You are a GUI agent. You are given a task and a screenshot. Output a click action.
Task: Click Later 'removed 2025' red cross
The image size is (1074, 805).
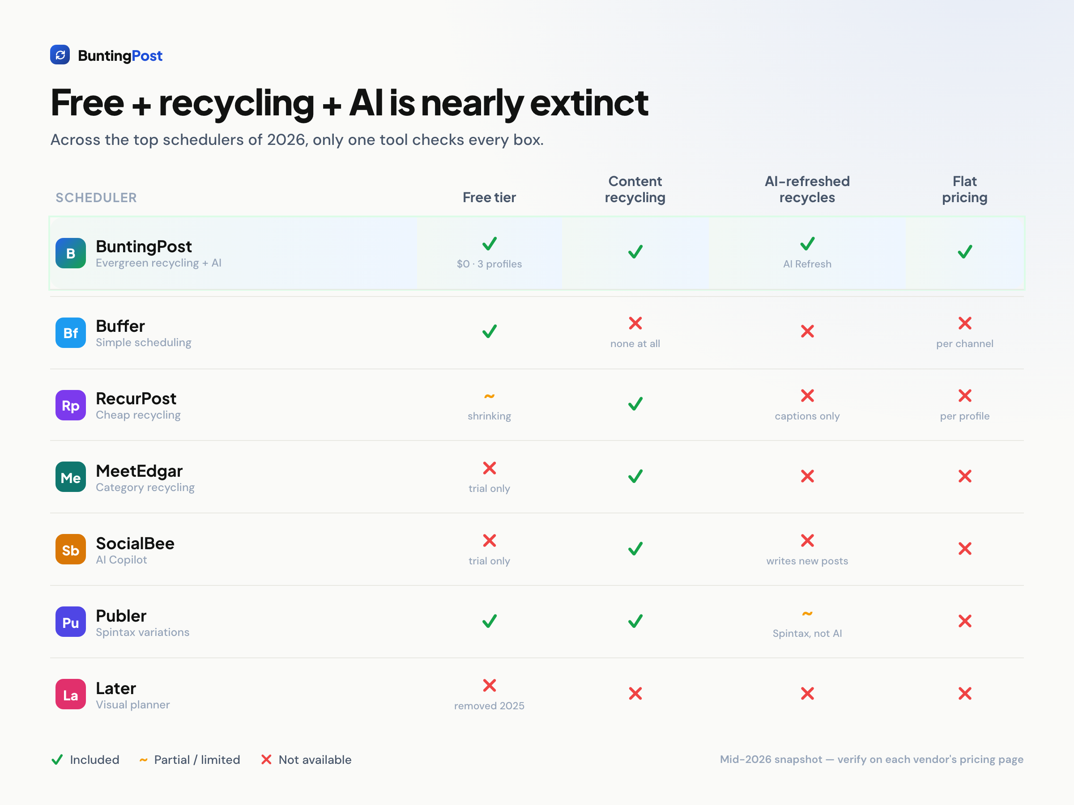490,685
